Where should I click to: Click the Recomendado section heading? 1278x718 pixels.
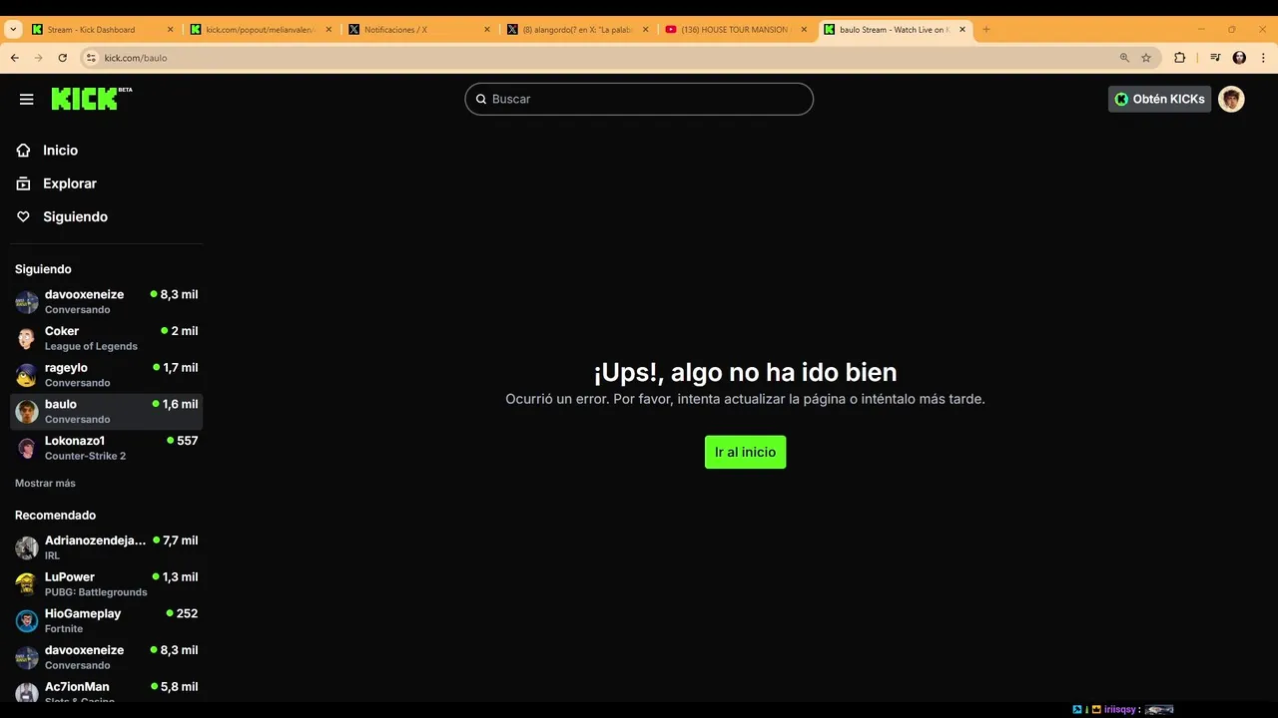[55, 516]
